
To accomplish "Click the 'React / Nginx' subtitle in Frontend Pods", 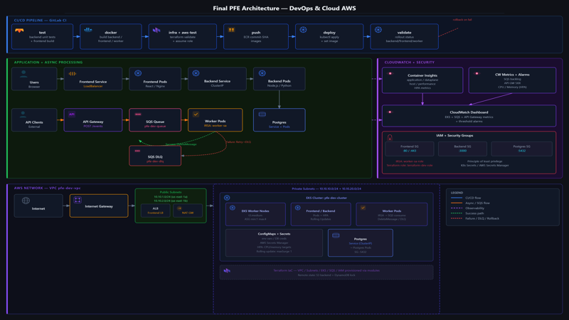I will coord(155,86).
